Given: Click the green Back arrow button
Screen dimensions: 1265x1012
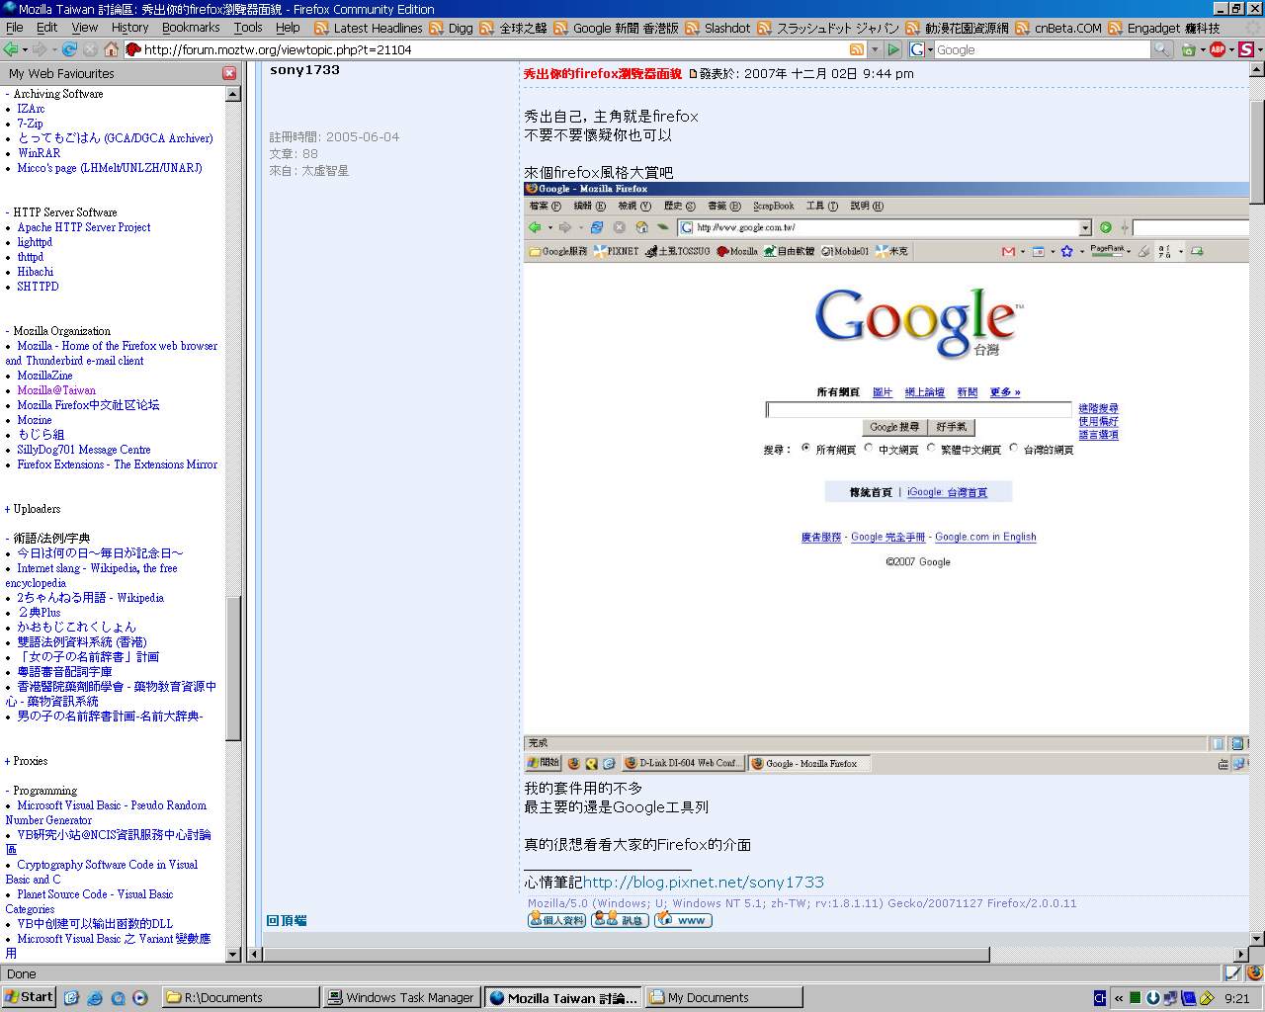Looking at the screenshot, I should [x=11, y=49].
